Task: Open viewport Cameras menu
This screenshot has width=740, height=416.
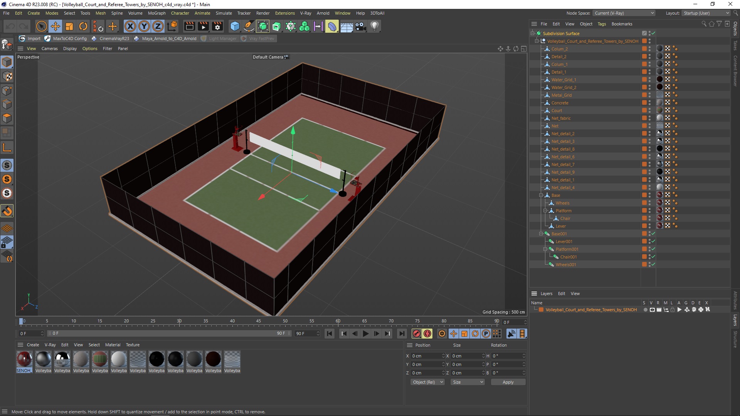Action: (49, 49)
